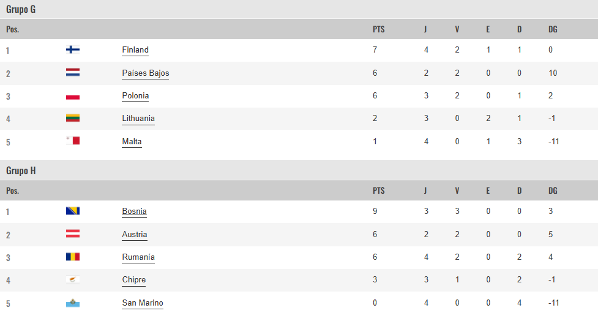Open the Países Bajos team link
Viewport: 598px width, 316px height.
point(146,73)
